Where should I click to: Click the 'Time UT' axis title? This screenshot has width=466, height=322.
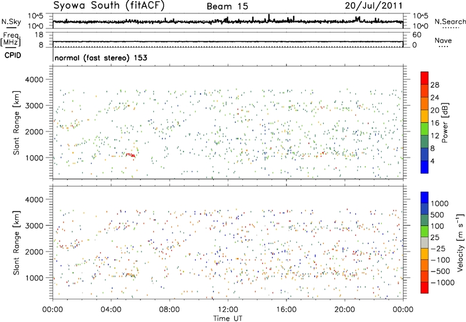228,319
